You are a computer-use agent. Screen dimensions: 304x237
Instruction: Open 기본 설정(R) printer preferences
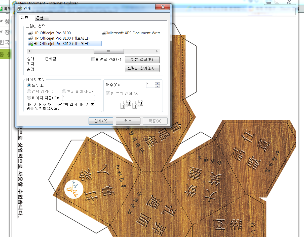tap(142, 60)
